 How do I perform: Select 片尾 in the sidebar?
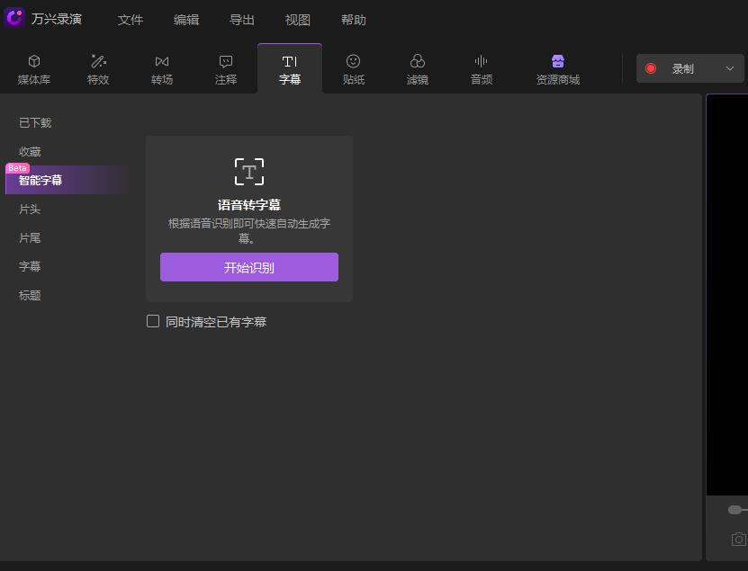click(30, 237)
